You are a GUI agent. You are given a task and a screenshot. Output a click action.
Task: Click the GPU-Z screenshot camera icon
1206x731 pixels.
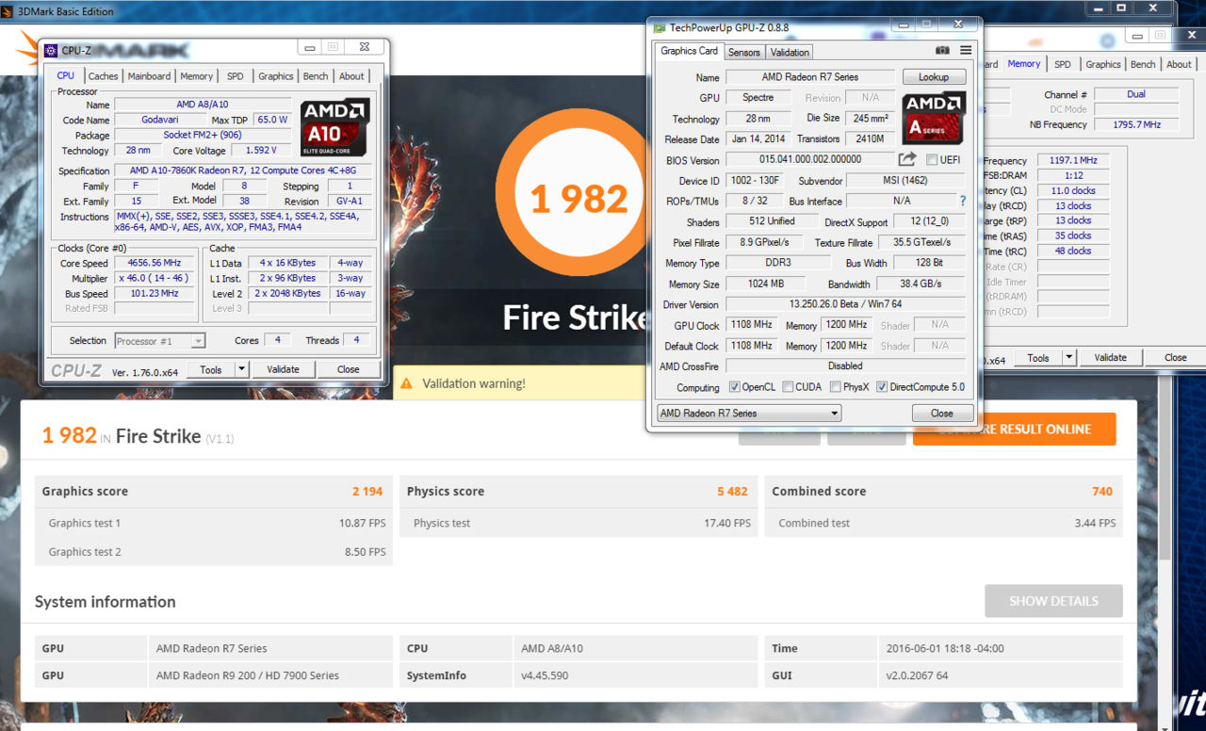[x=942, y=51]
